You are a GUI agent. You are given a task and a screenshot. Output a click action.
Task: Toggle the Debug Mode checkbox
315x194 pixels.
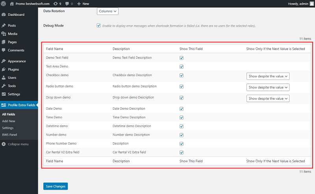click(99, 26)
